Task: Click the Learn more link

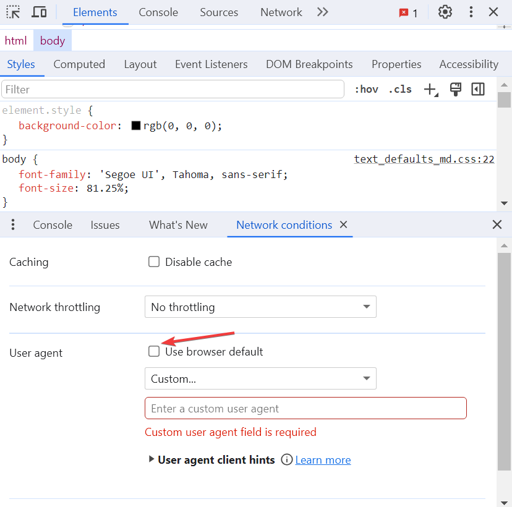Action: tap(323, 459)
